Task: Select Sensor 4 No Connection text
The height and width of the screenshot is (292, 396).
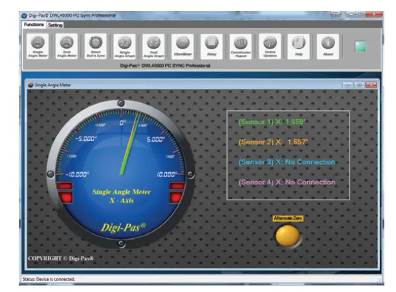Action: [x=287, y=182]
